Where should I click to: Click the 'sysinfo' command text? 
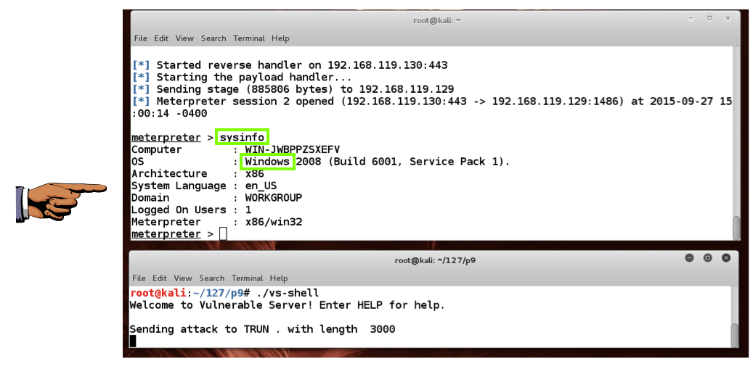[x=242, y=138]
